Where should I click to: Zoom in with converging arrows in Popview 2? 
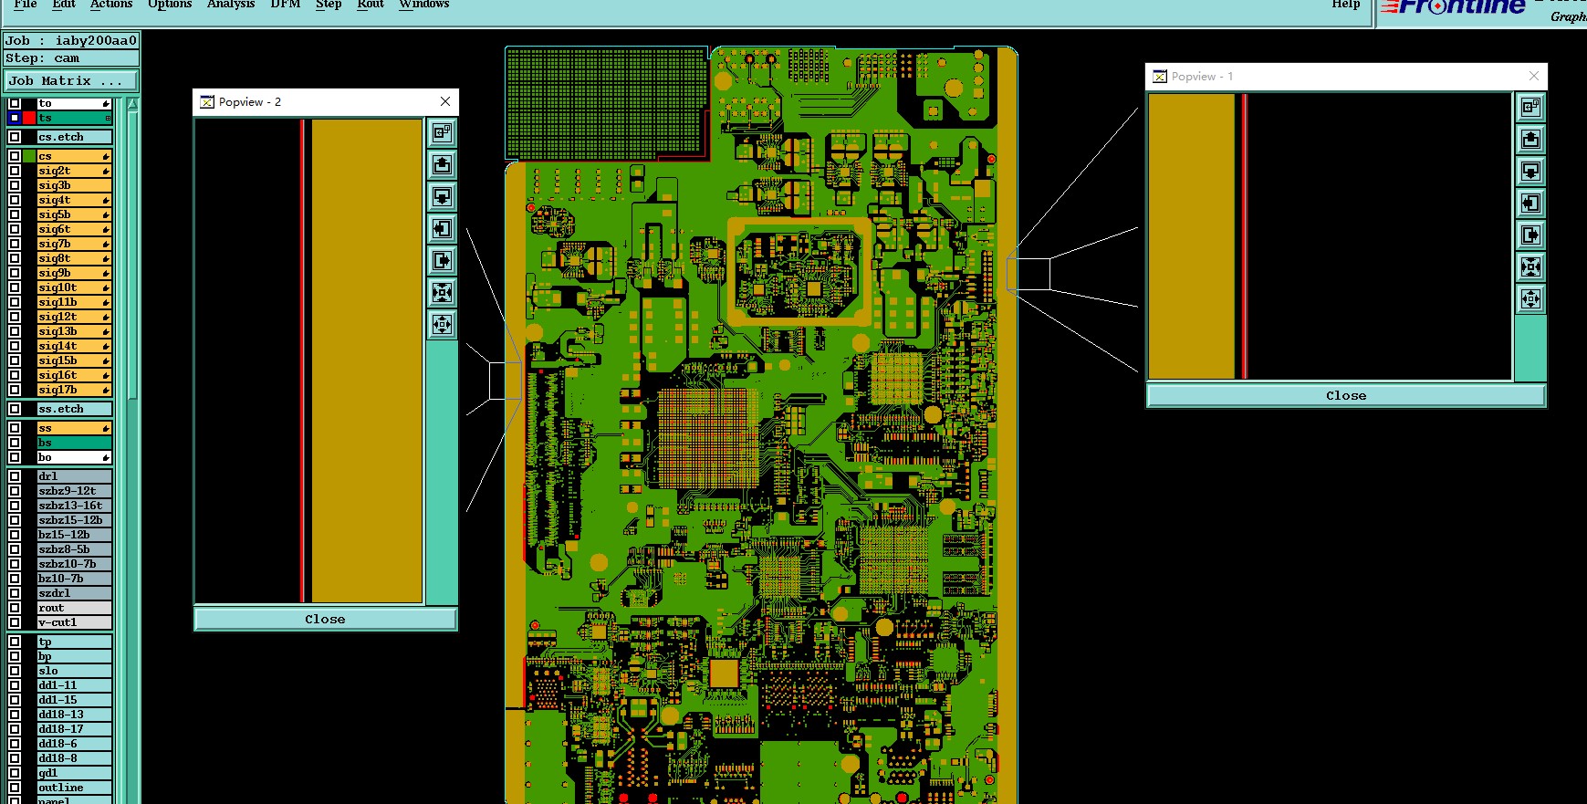click(x=443, y=292)
